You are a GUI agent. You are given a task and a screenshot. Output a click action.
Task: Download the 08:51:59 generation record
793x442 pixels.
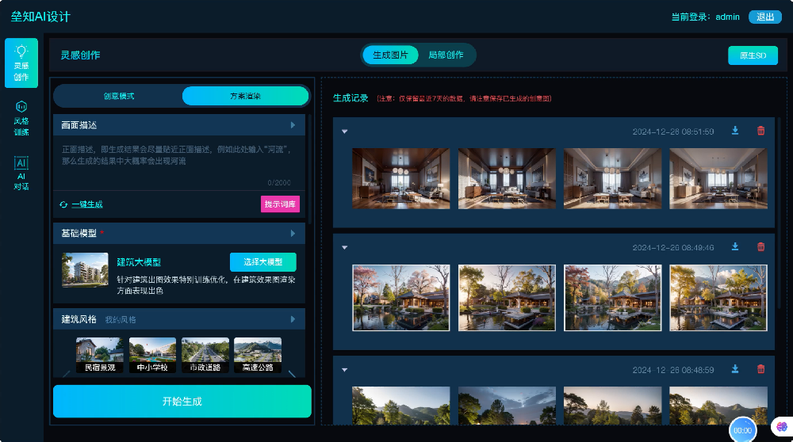[x=735, y=131]
